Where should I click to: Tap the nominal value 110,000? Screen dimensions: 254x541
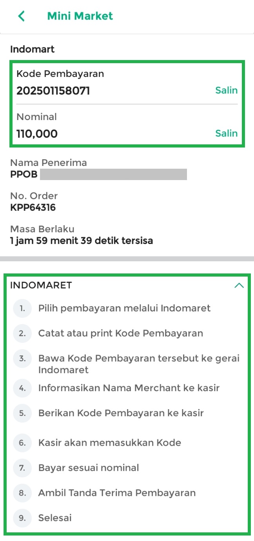pos(37,134)
